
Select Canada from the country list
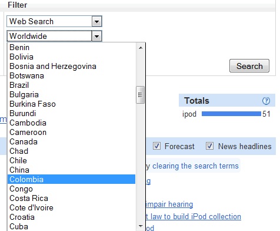[71, 141]
